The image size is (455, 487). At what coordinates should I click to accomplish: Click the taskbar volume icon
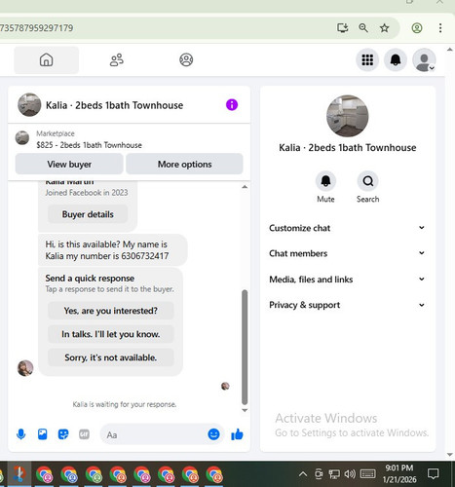click(350, 474)
